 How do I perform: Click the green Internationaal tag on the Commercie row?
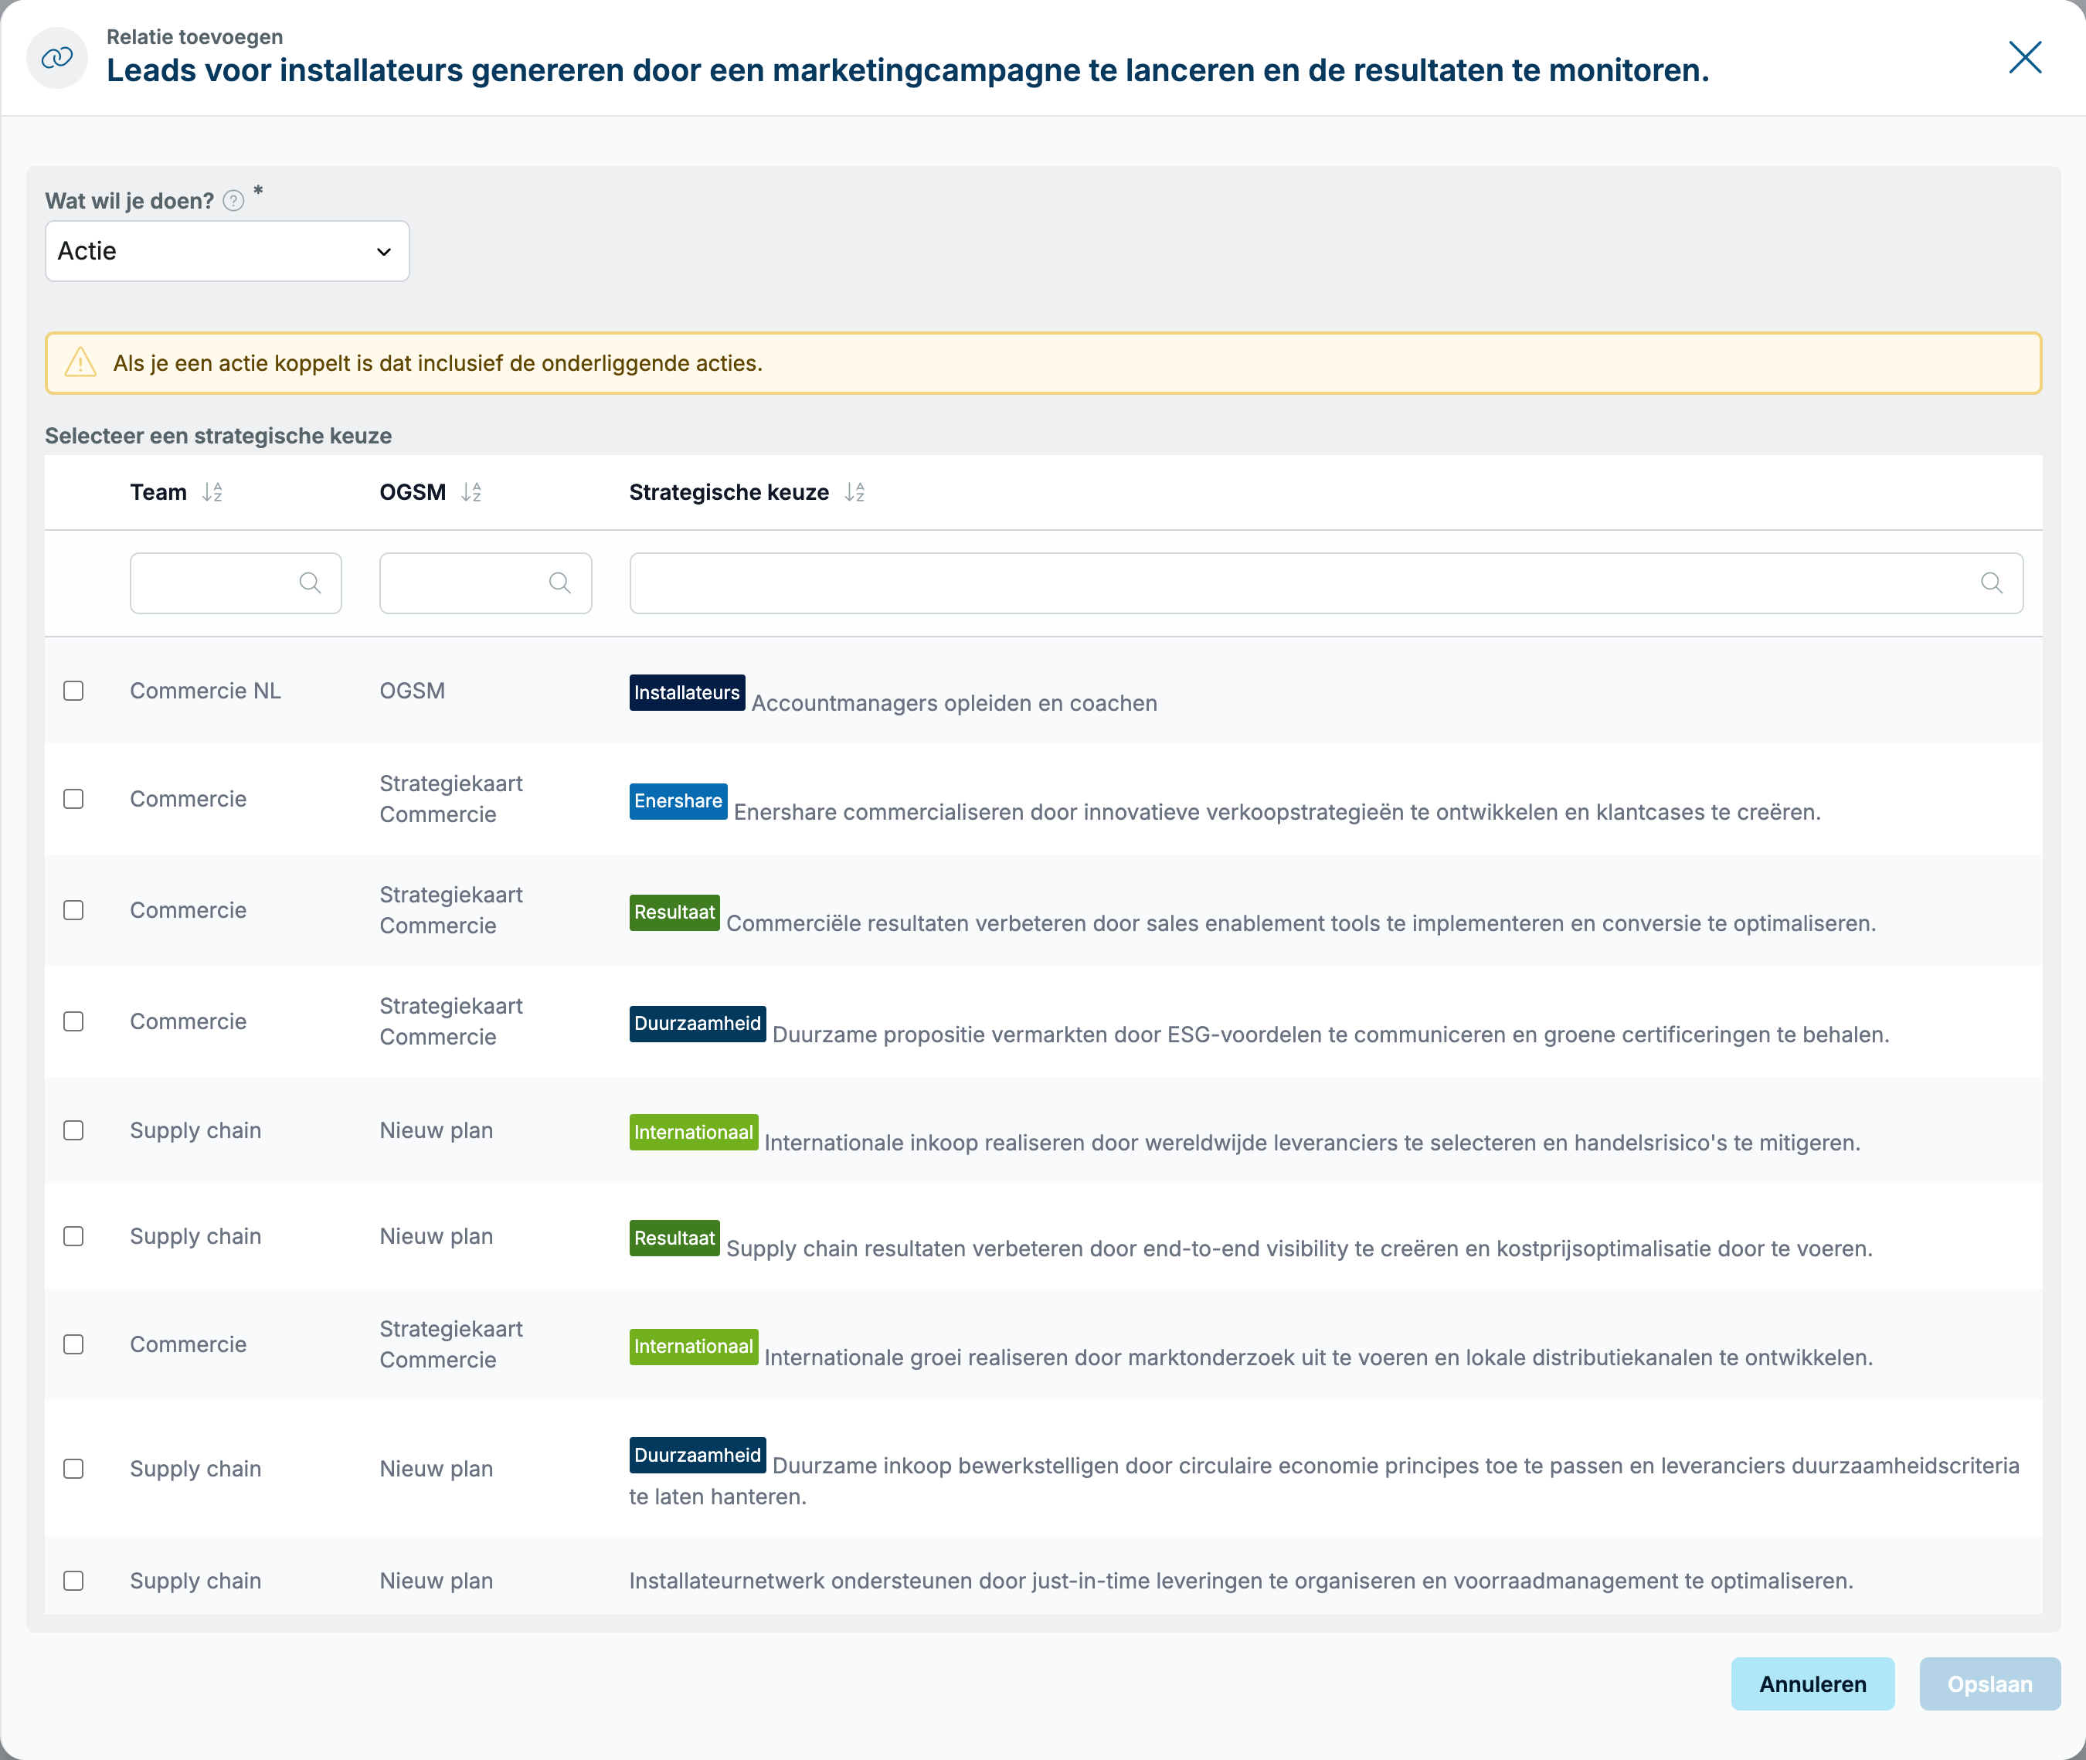click(x=693, y=1346)
